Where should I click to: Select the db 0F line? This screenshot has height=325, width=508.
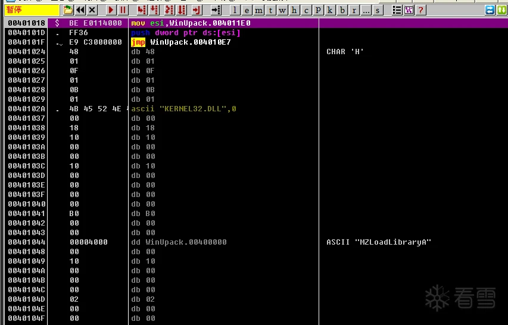click(143, 71)
